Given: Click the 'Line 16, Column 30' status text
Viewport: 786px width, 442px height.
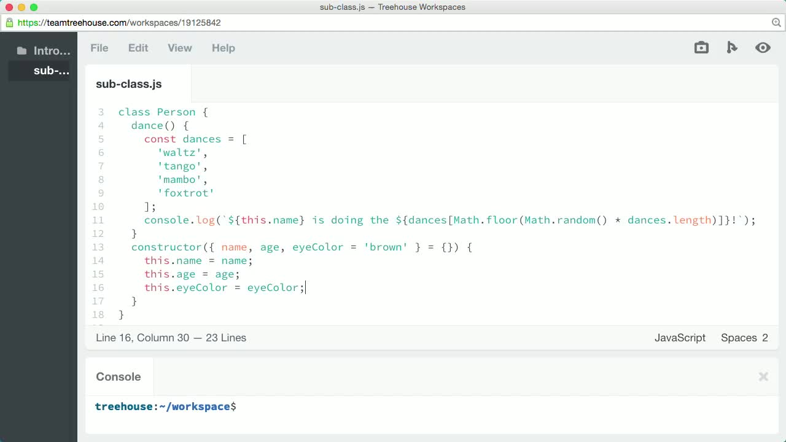Looking at the screenshot, I should pyautogui.click(x=142, y=338).
